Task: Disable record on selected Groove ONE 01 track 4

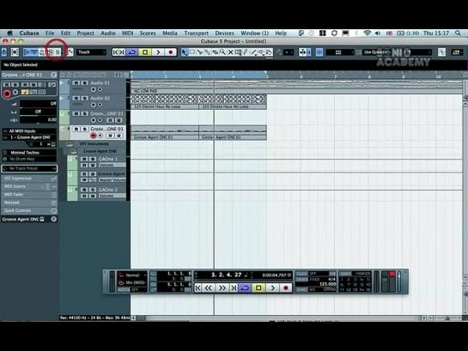Action: click(x=93, y=136)
